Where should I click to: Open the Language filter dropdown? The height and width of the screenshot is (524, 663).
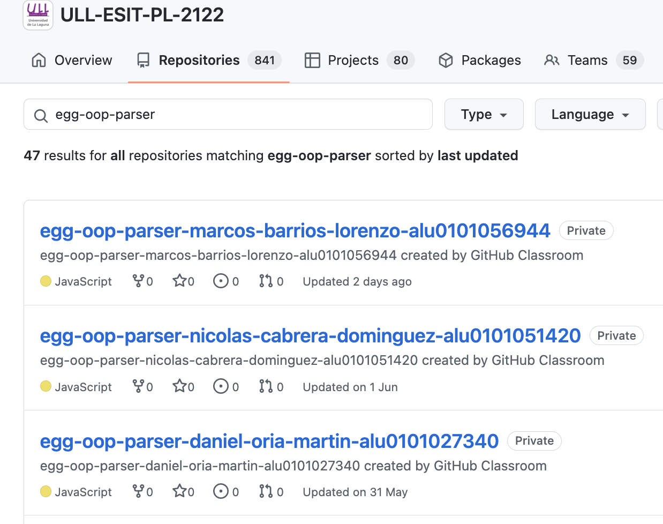coord(590,114)
